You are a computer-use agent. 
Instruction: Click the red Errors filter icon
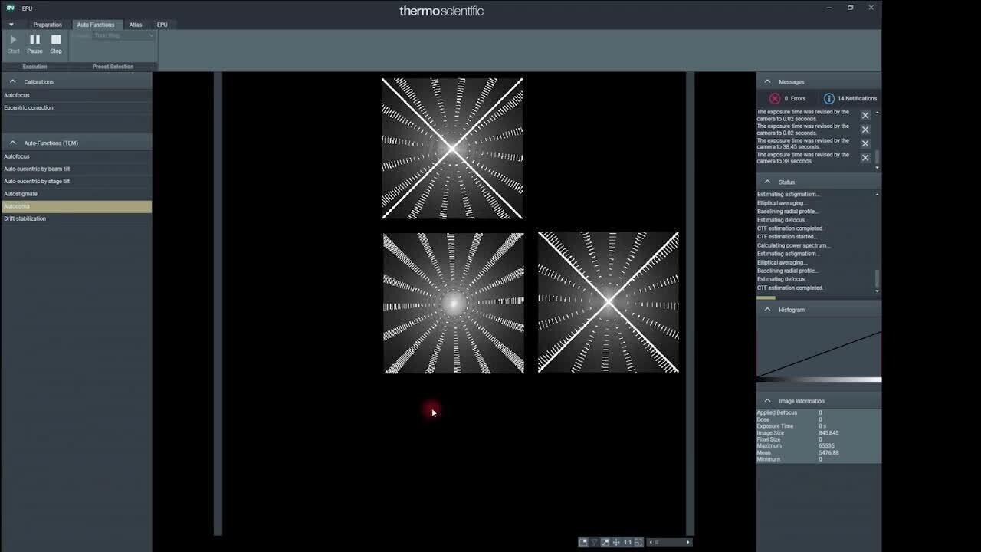775,98
